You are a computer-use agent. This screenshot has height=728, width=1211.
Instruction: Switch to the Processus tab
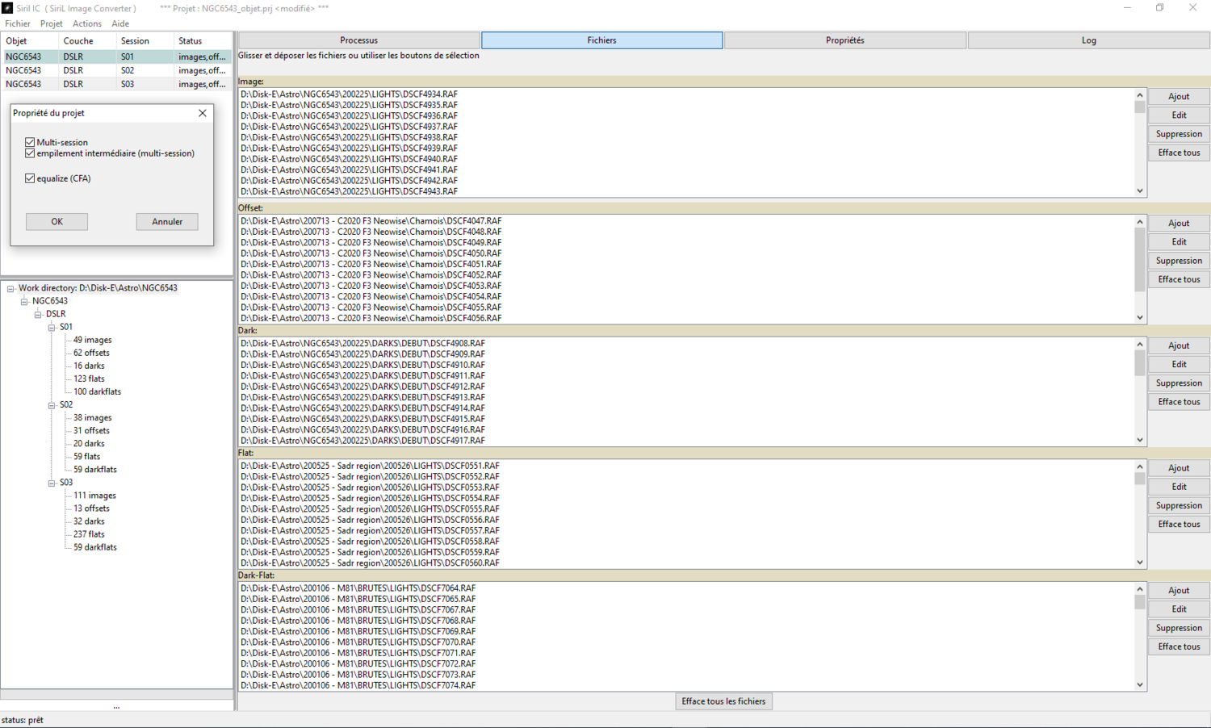[x=359, y=40]
